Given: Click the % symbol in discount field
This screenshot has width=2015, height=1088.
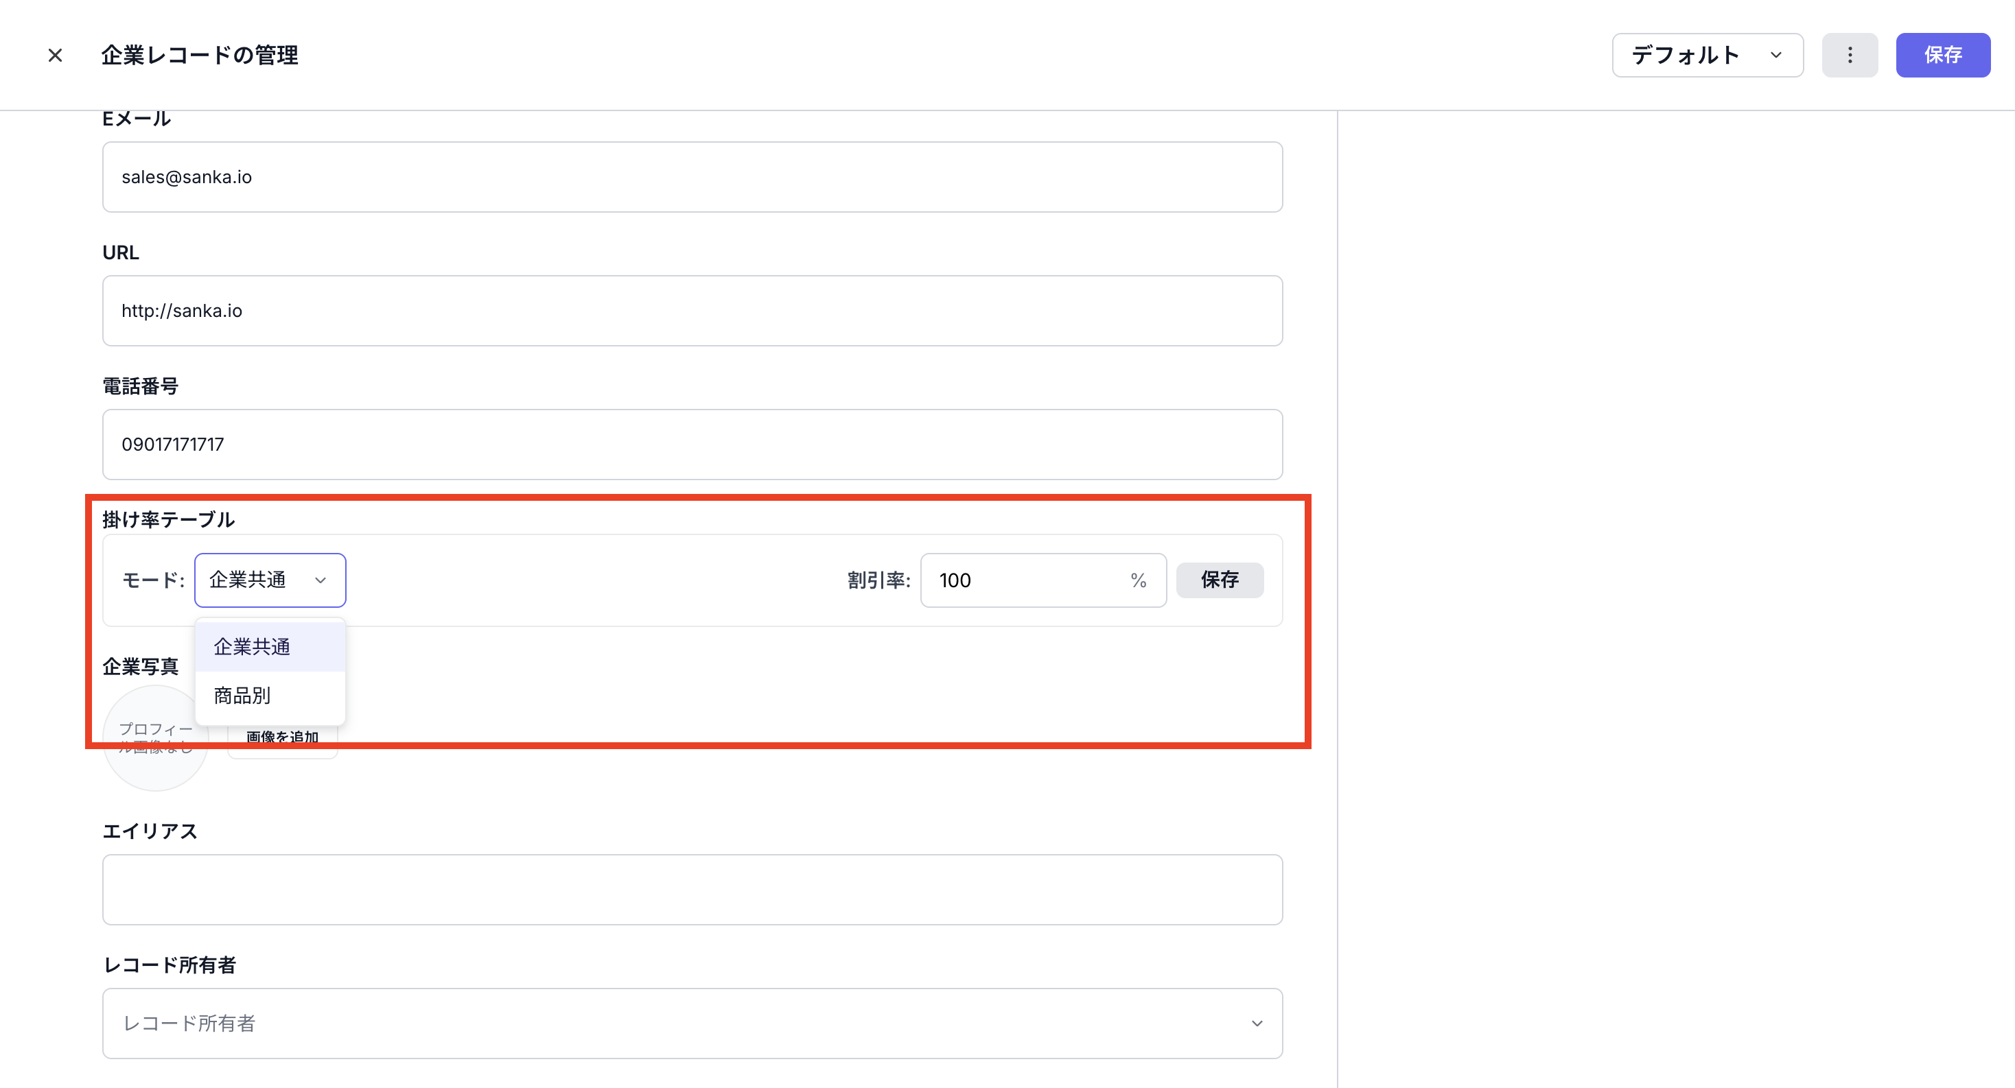Looking at the screenshot, I should coord(1138,581).
